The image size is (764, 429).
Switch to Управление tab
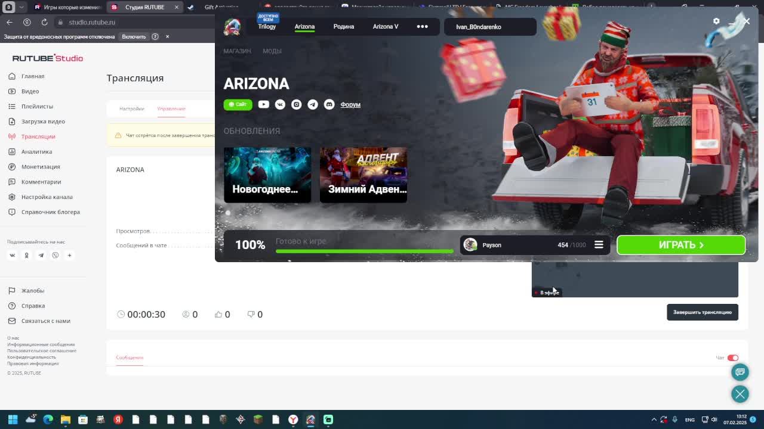[171, 108]
